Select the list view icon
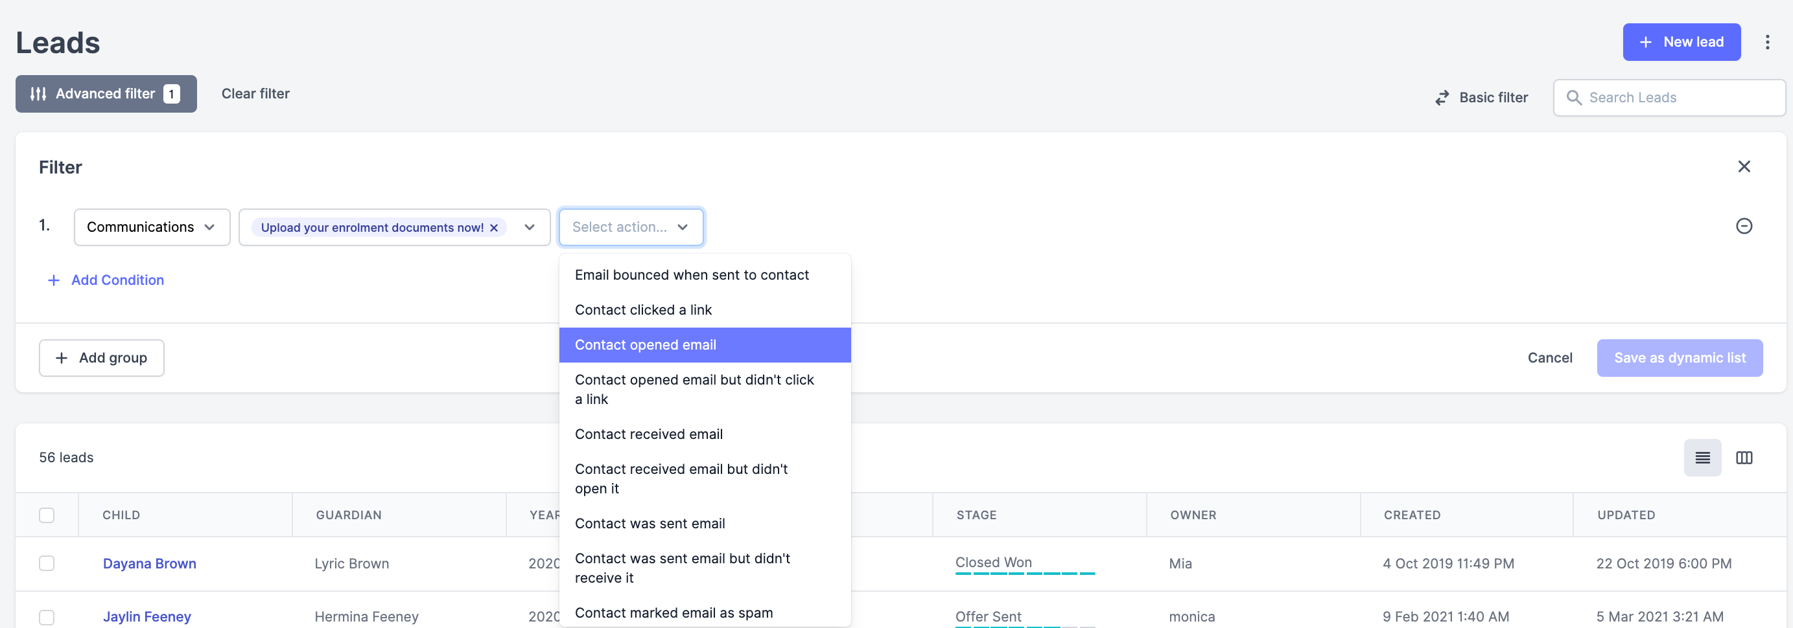The image size is (1793, 628). click(1702, 458)
